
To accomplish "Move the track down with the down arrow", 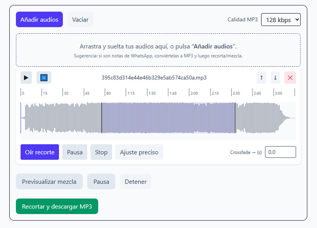I will [x=275, y=77].
